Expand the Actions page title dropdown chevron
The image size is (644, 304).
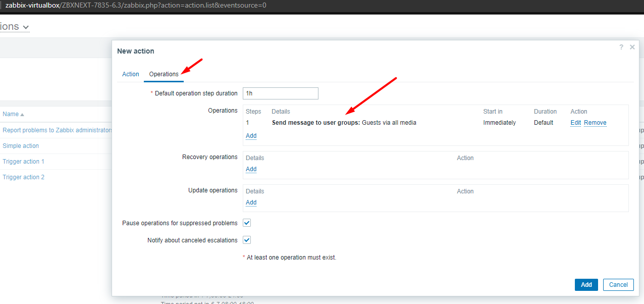click(x=26, y=27)
